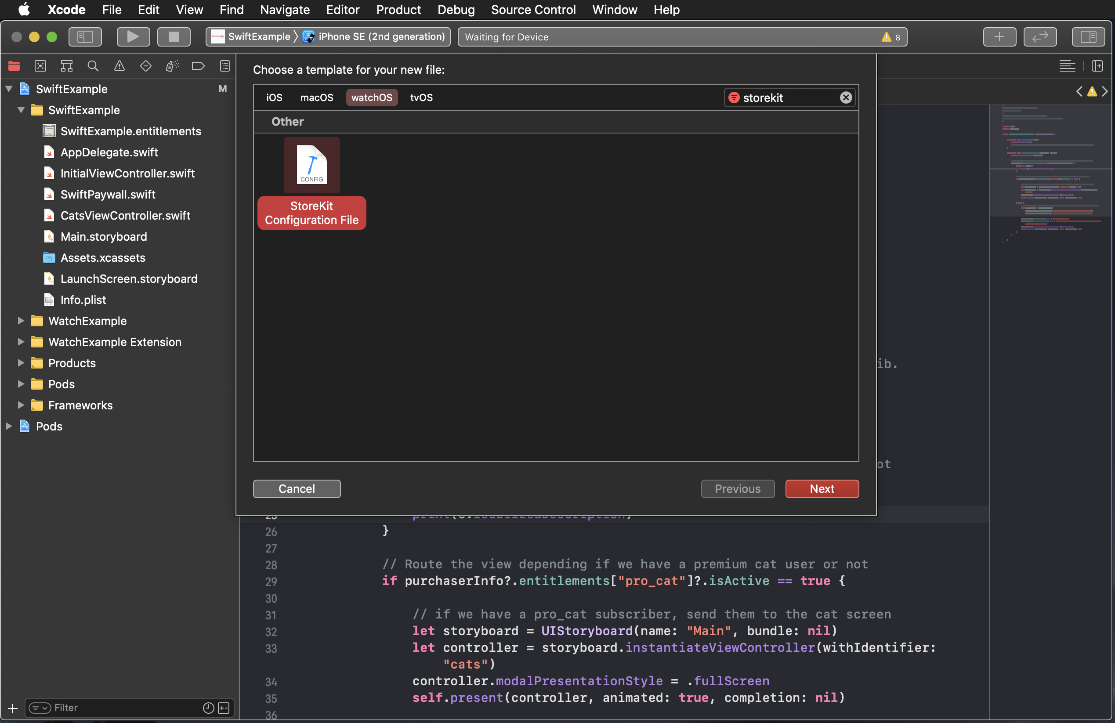This screenshot has height=723, width=1115.
Task: Select SwiftPaywall.swift in file navigator
Action: pos(108,193)
